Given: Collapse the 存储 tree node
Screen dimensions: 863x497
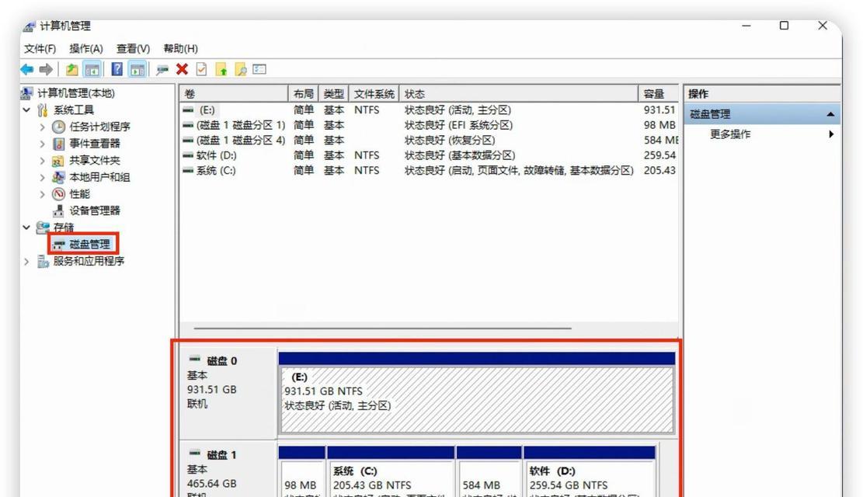Looking at the screenshot, I should [x=26, y=228].
